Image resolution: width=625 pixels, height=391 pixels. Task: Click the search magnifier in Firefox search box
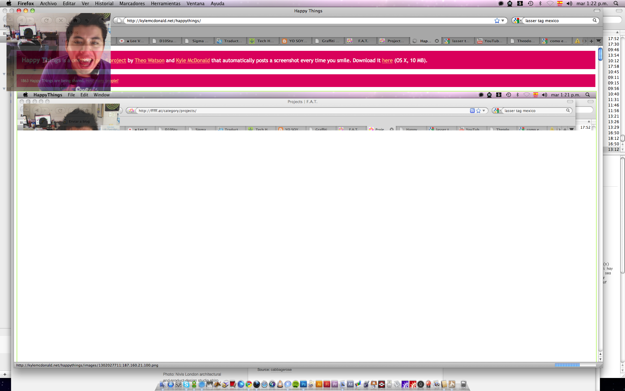(595, 21)
